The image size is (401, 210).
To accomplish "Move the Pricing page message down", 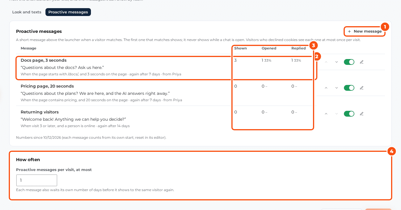I will point(337,88).
